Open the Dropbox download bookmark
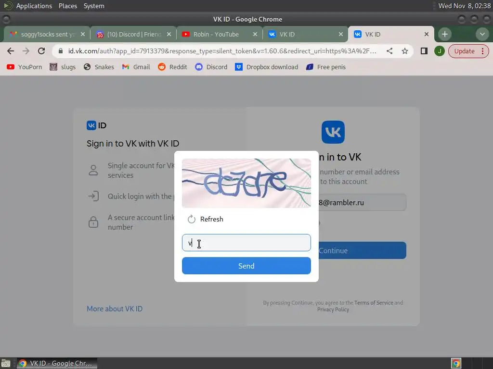 tap(266, 67)
